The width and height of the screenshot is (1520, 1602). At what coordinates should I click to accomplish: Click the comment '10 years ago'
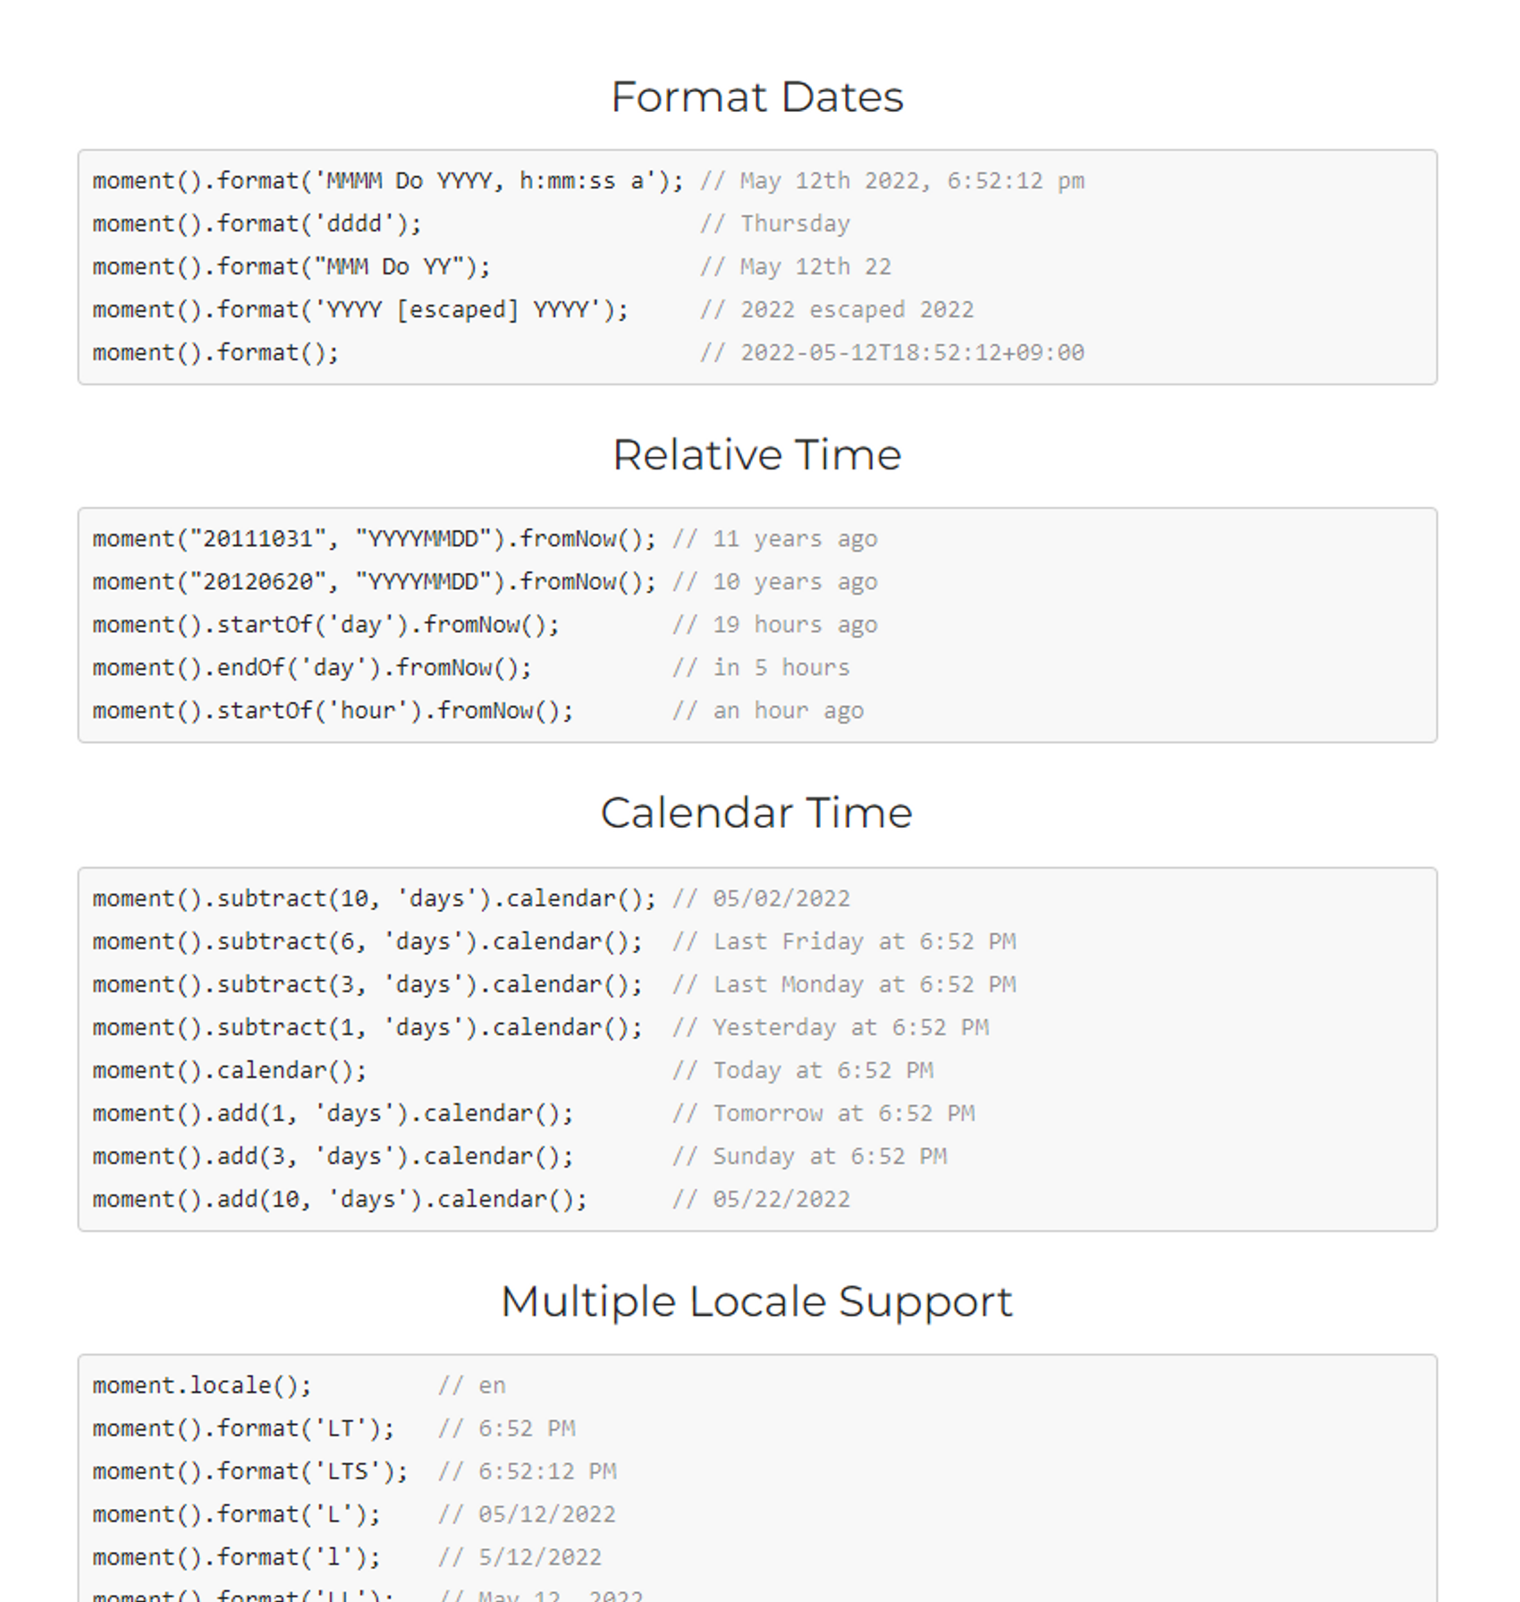point(795,582)
